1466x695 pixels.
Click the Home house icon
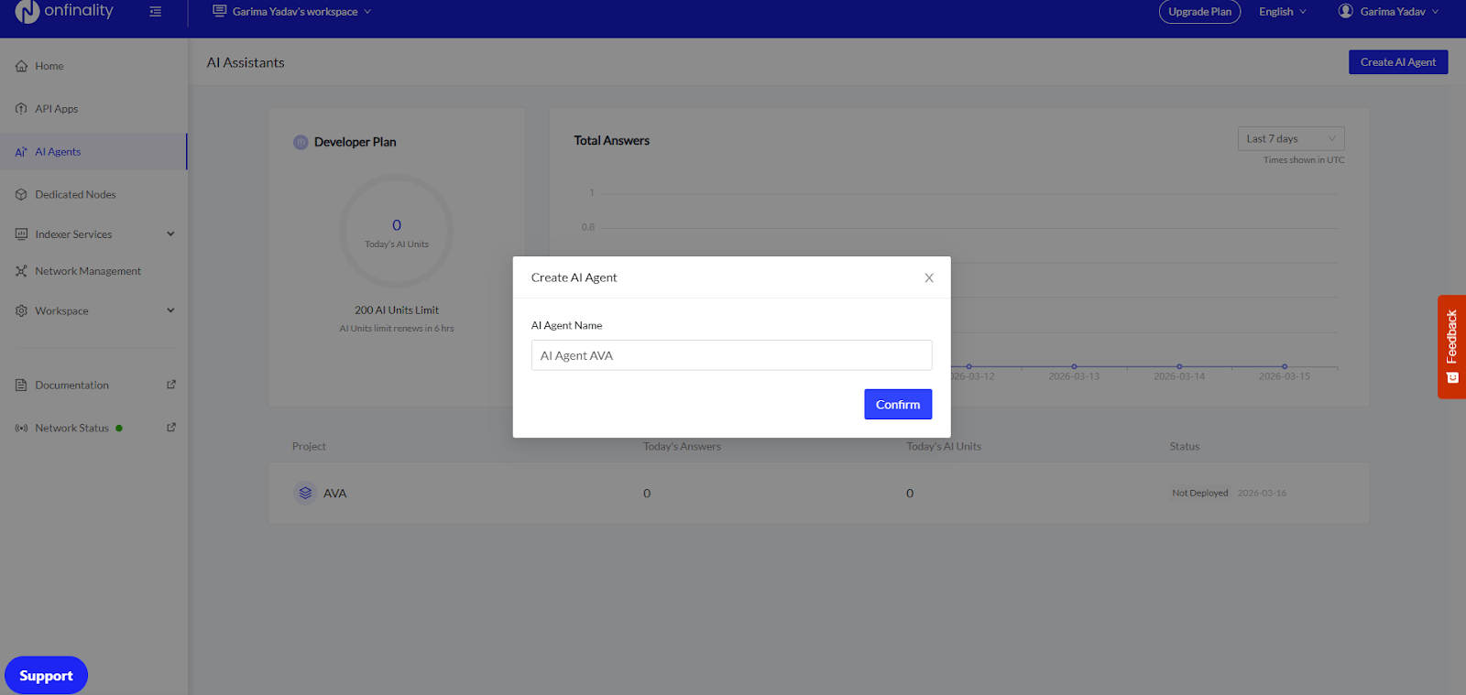[x=21, y=66]
